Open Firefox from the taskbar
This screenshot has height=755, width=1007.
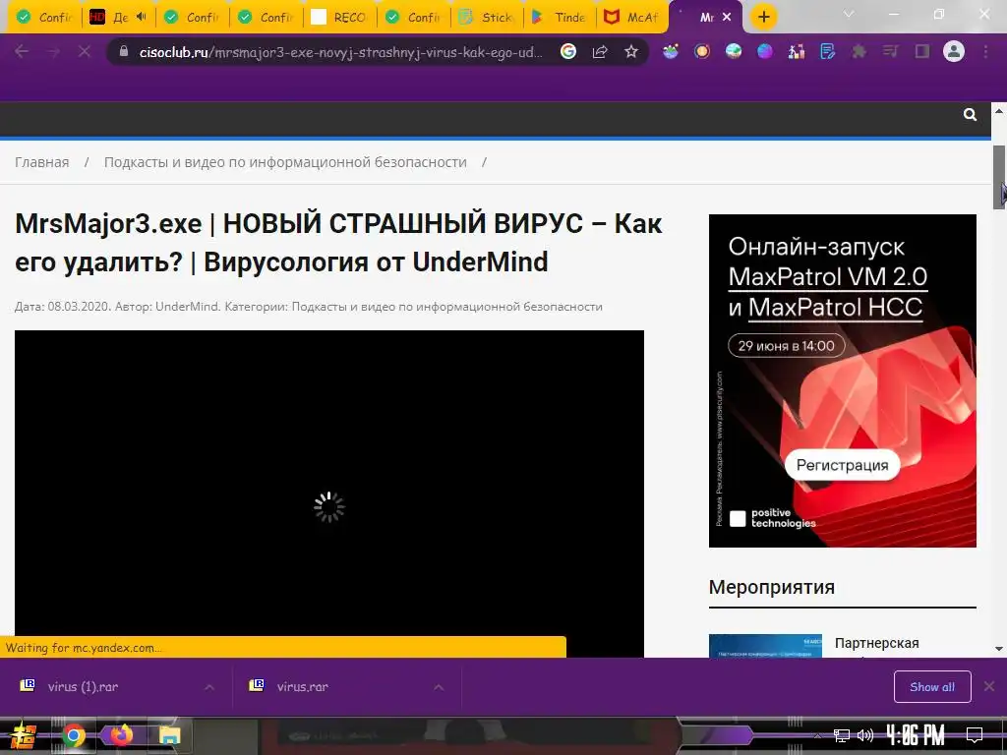tap(121, 735)
